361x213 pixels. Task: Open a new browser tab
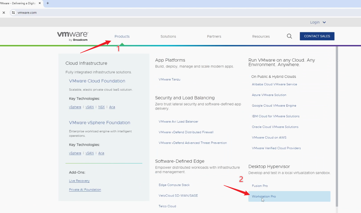(48, 3)
